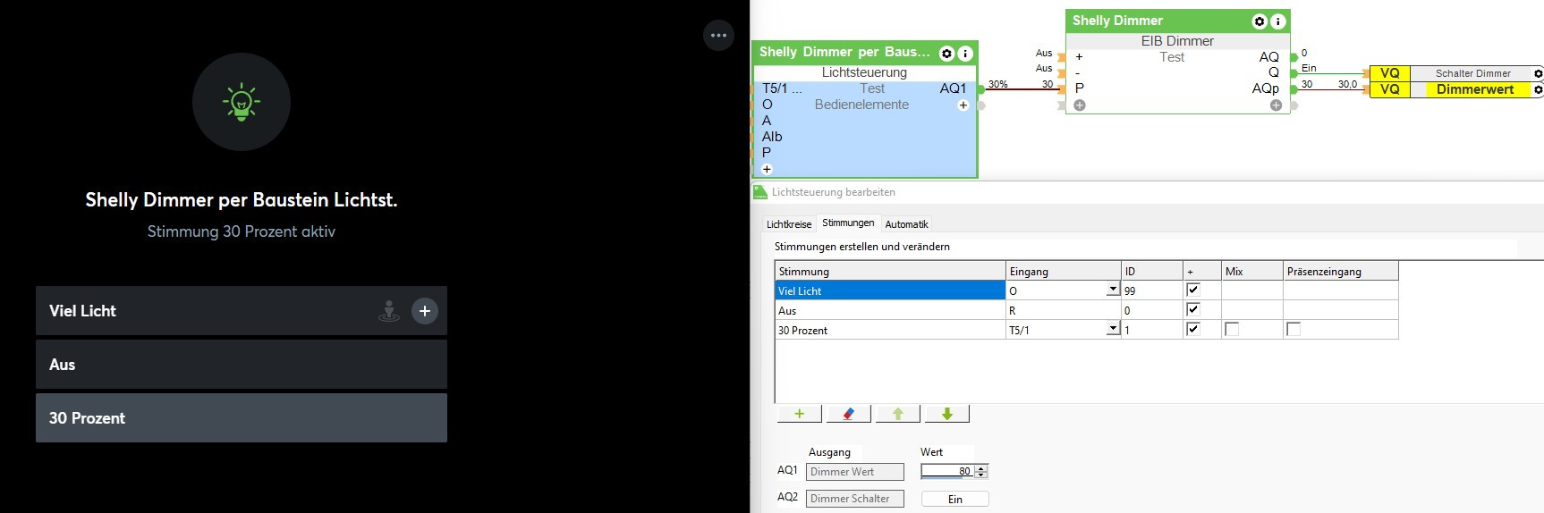Screen dimensions: 1544x513
Task: Click the Präsenzeingang column header
Action: pos(1340,271)
